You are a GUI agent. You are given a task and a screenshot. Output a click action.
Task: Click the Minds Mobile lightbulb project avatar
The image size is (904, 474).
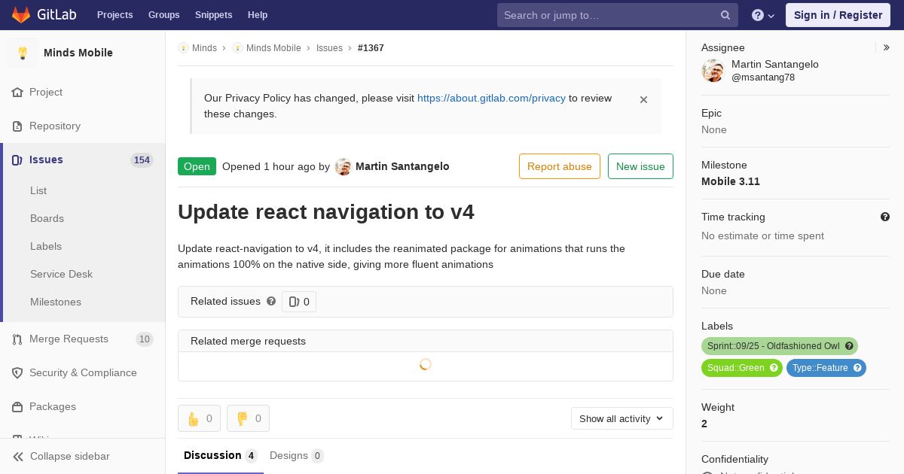coord(23,53)
